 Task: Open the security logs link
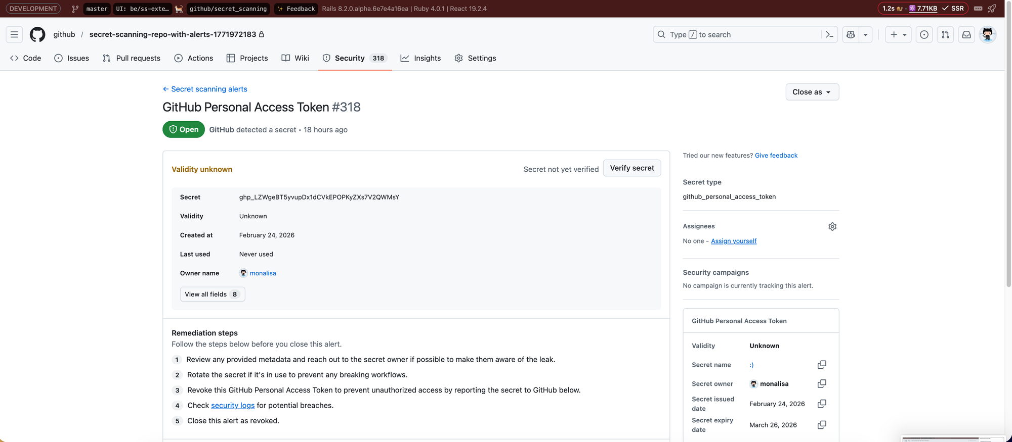pyautogui.click(x=233, y=405)
